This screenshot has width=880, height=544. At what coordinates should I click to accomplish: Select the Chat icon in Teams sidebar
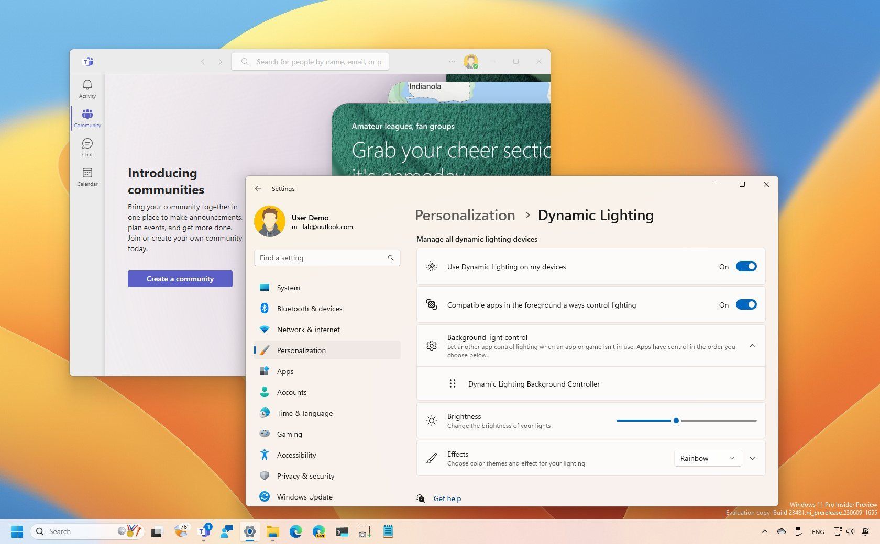coord(87,146)
